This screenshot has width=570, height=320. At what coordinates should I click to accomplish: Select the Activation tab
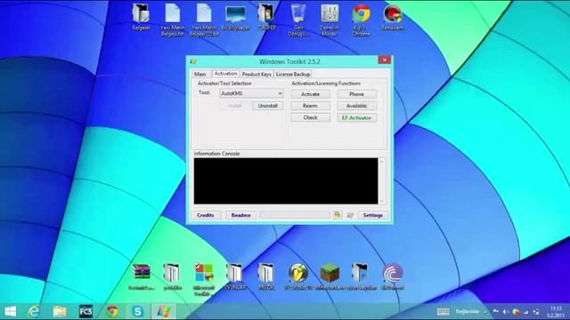pos(225,73)
